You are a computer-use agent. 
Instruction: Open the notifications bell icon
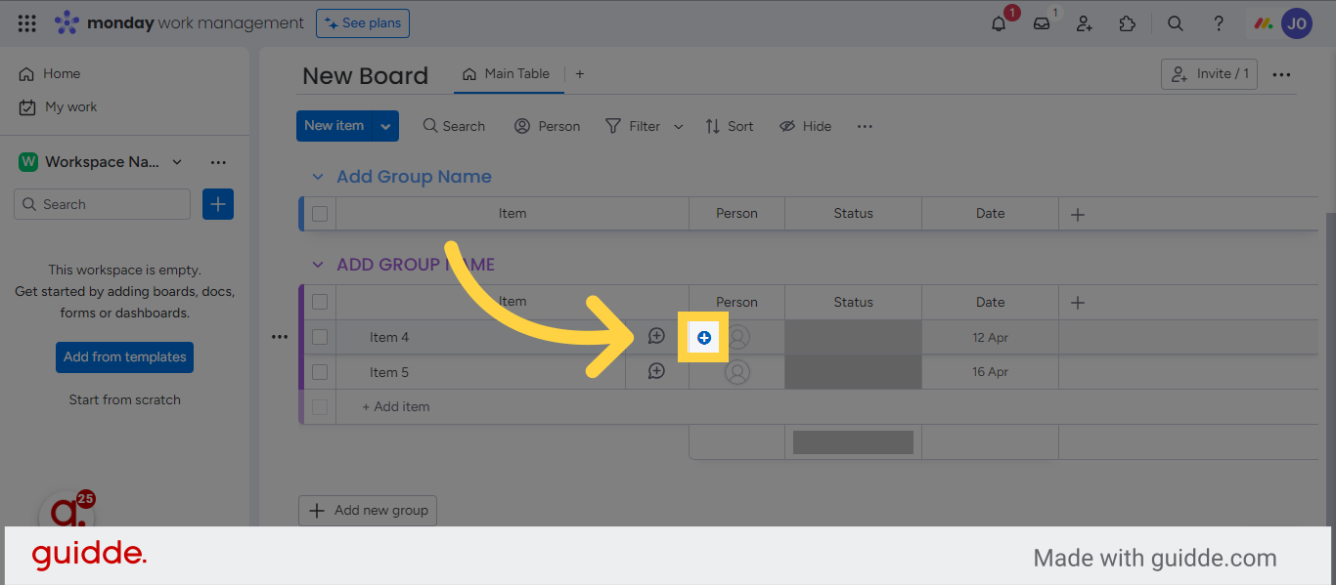(x=998, y=23)
